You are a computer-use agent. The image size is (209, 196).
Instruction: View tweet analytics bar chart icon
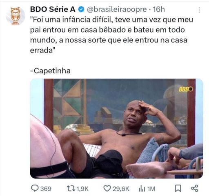[x=142, y=189]
